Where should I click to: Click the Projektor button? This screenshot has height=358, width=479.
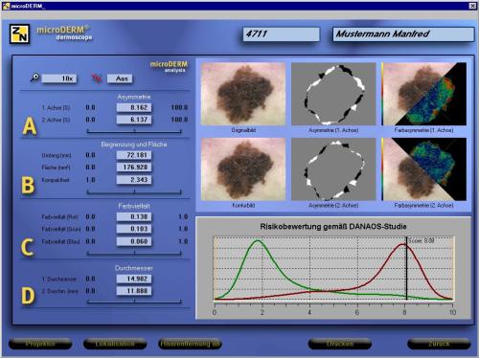pyautogui.click(x=40, y=344)
